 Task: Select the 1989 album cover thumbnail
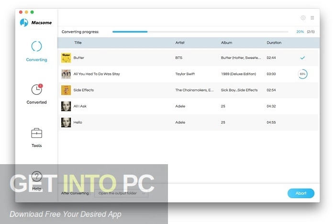click(x=66, y=74)
